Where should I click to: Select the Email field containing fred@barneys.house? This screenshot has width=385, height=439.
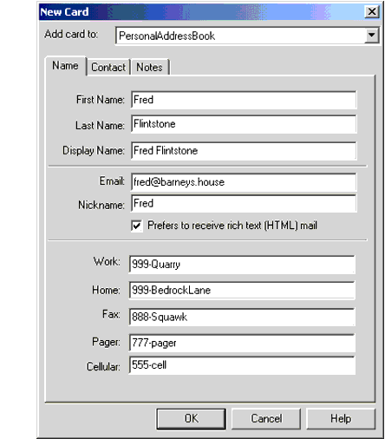tap(244, 182)
